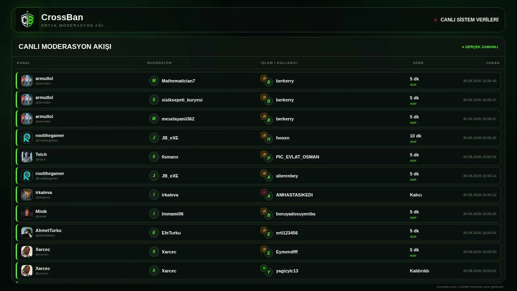Click the Telch channel avatar
The image size is (517, 291).
27,157
